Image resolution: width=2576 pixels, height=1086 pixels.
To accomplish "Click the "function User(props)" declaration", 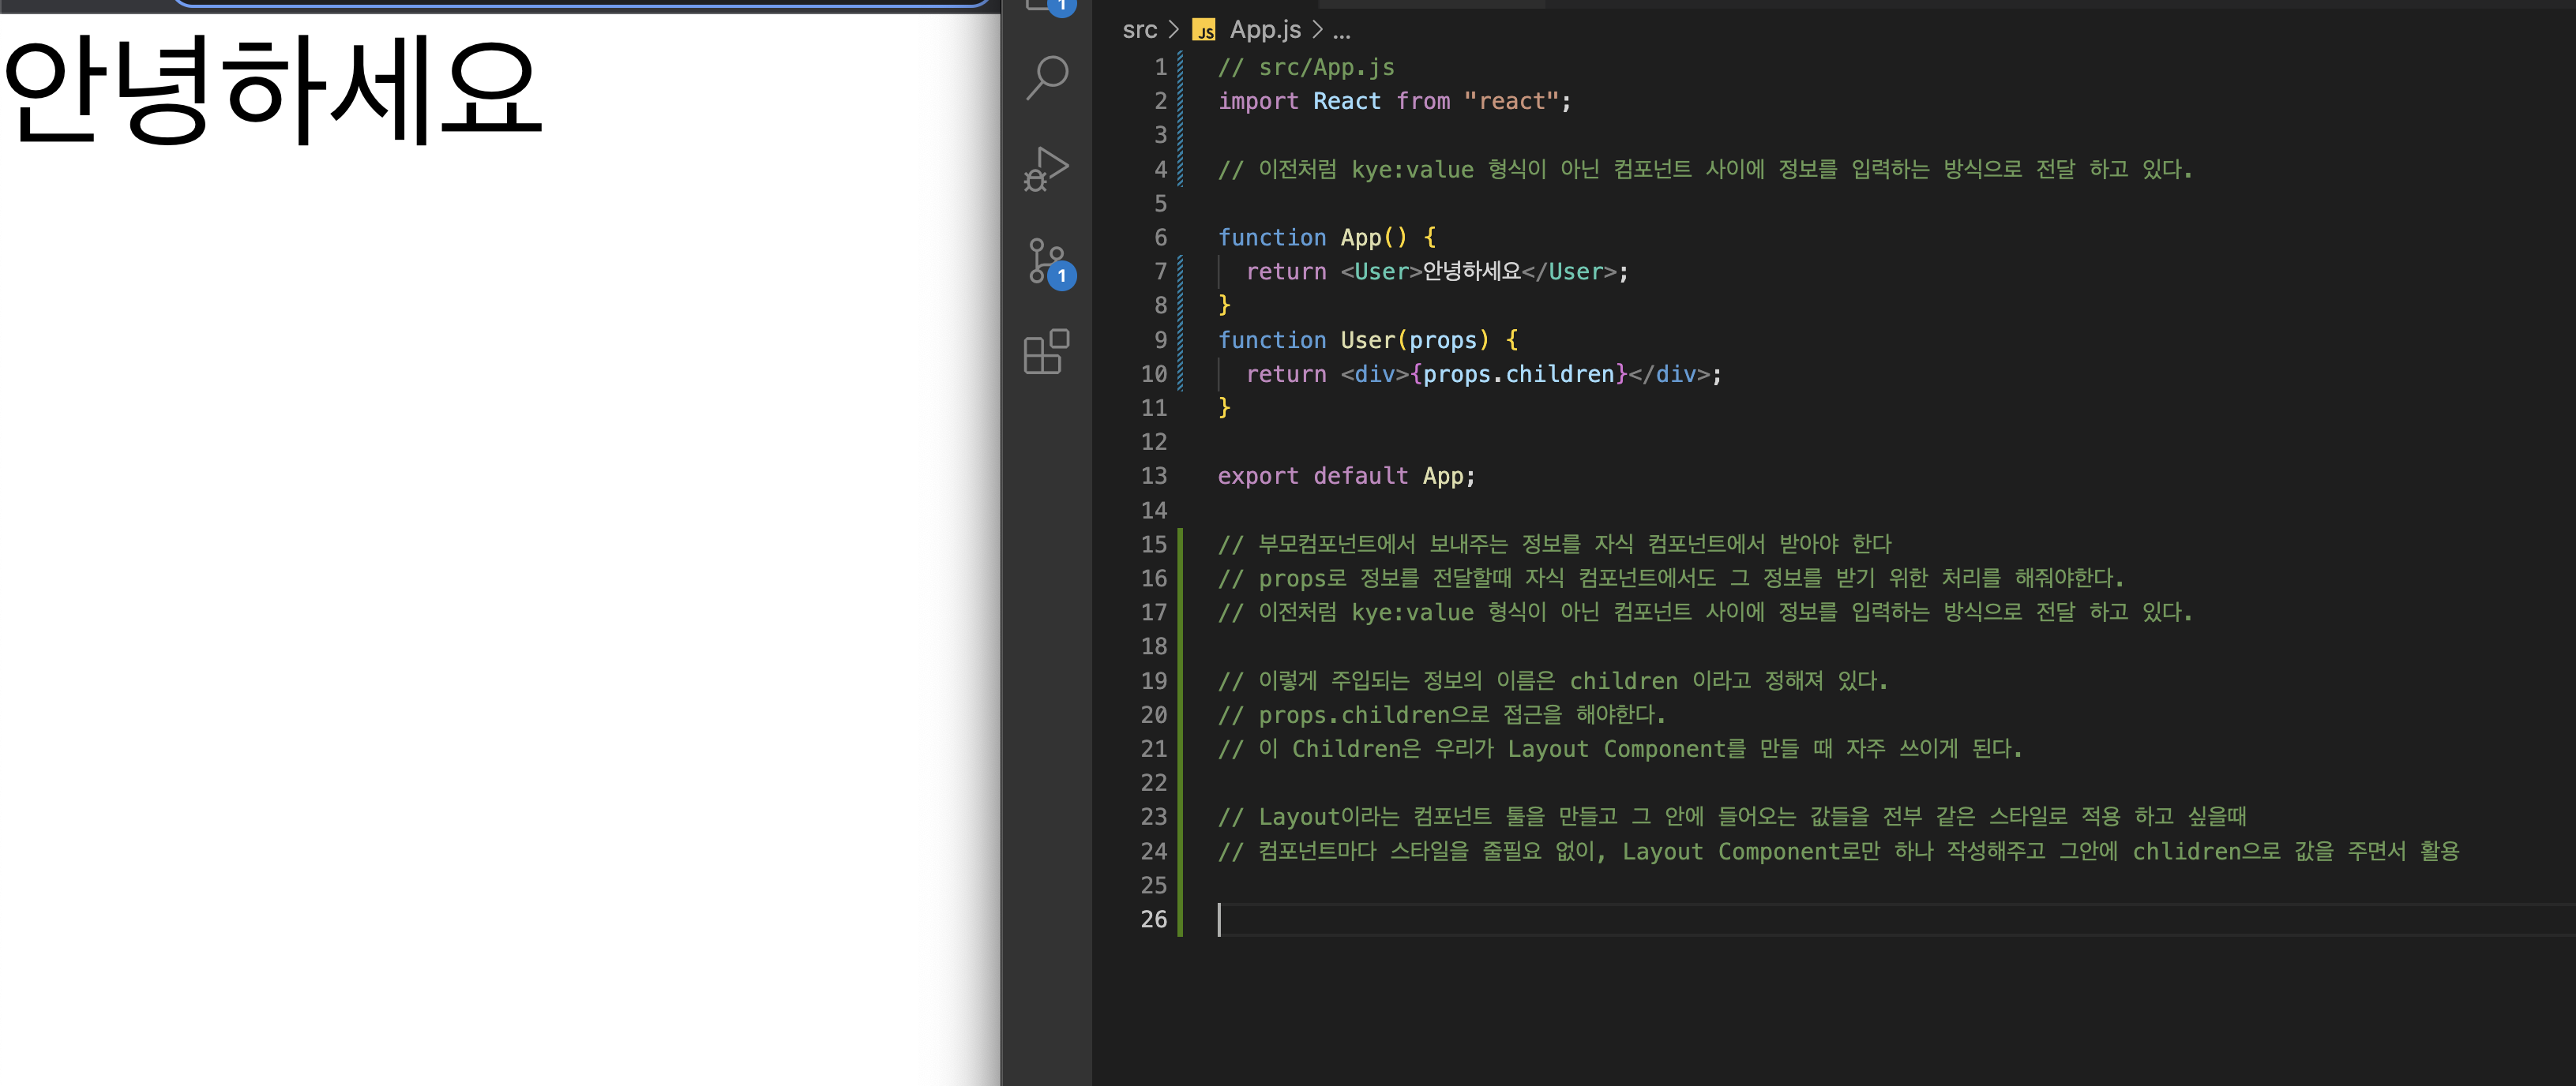I will 1353,341.
